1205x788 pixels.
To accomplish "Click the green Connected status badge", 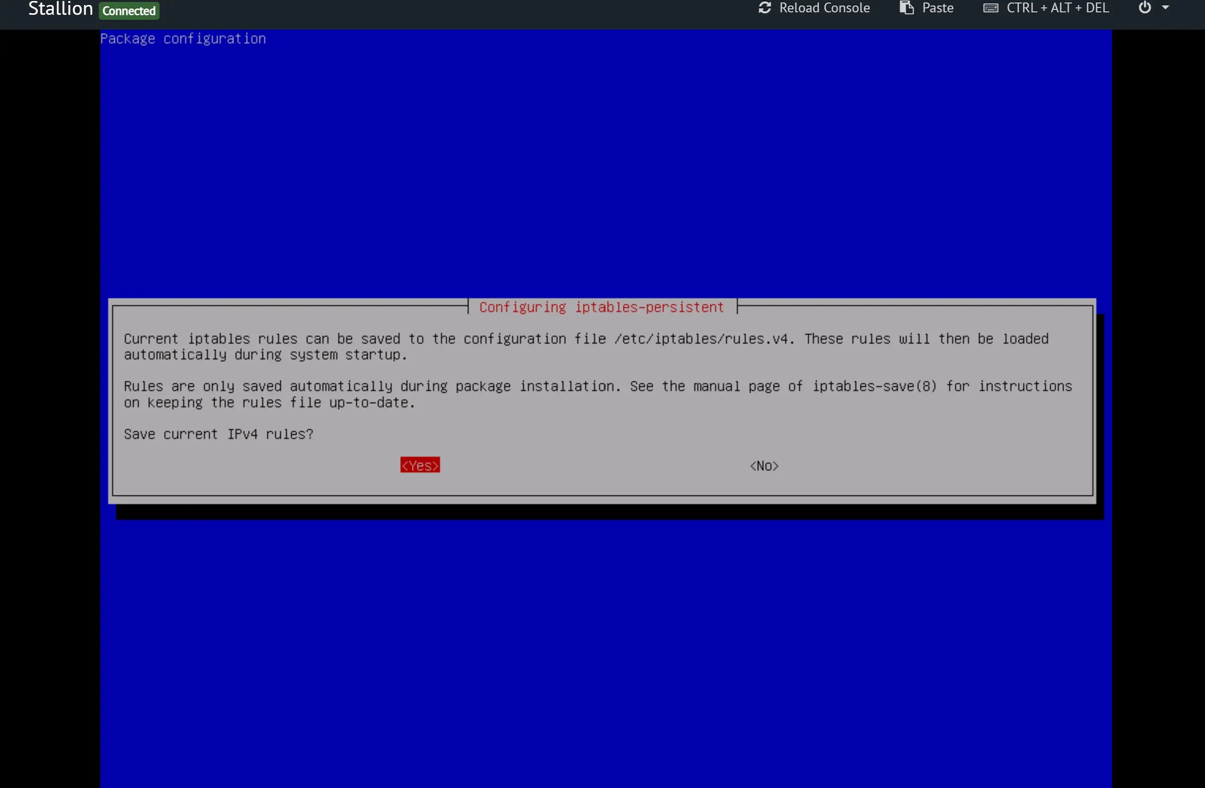I will pos(128,11).
